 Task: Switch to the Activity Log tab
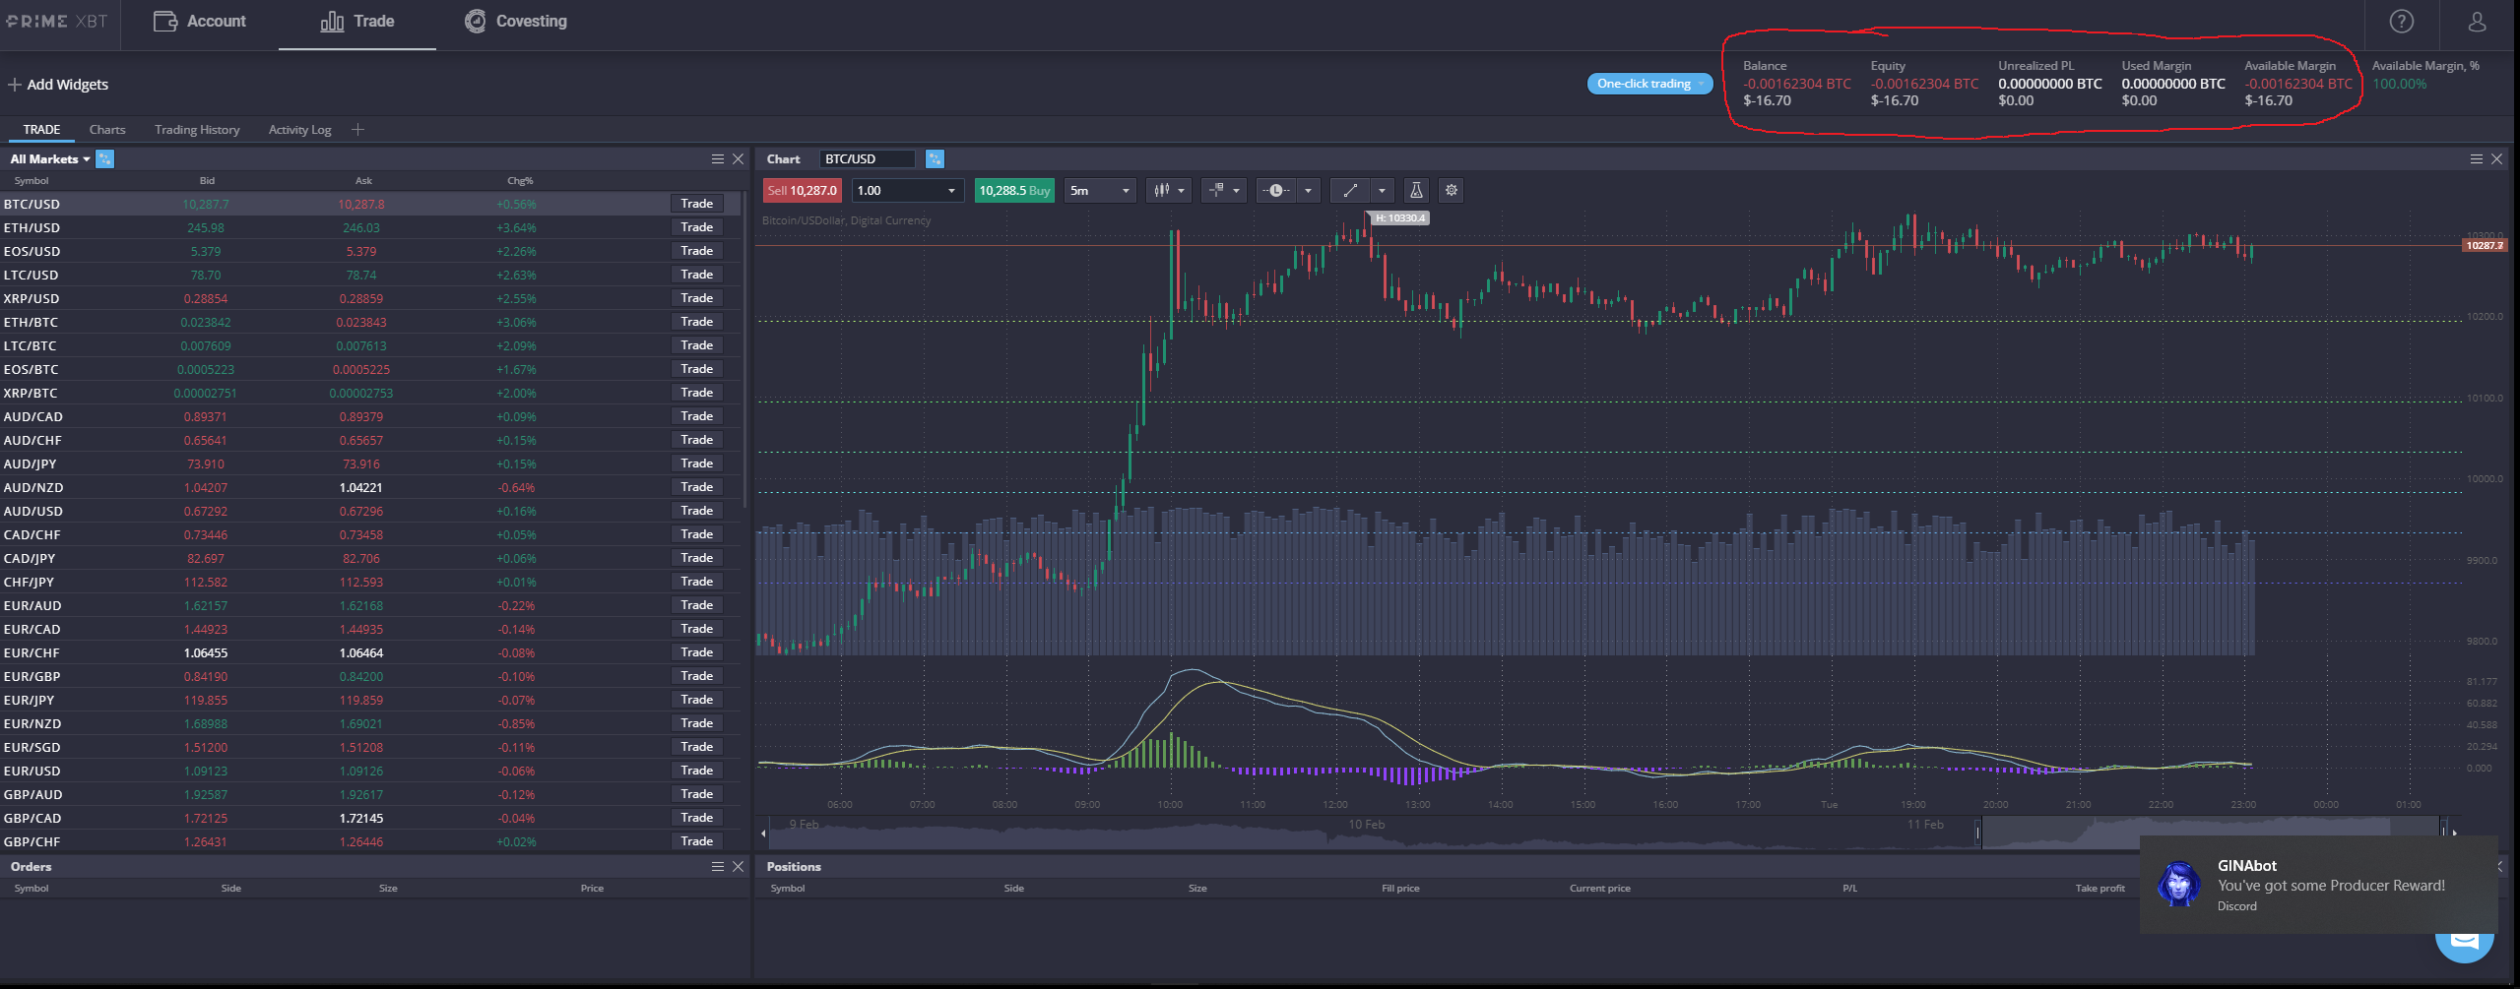(x=299, y=130)
